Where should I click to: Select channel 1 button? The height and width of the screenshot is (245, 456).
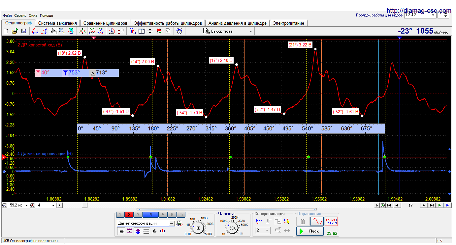coord(121,215)
